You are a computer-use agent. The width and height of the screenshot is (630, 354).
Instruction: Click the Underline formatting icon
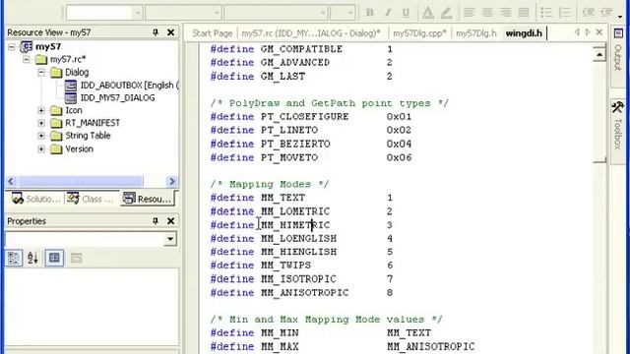pos(406,13)
